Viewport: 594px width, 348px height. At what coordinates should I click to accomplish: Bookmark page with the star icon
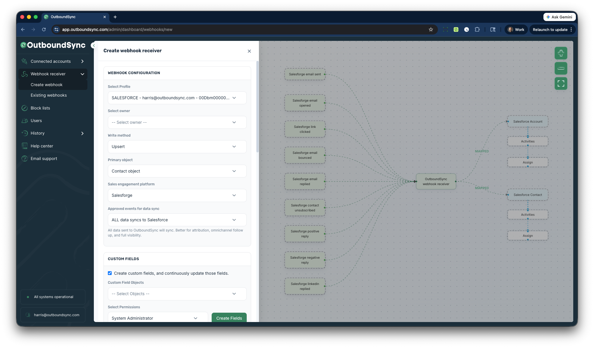[x=431, y=29]
